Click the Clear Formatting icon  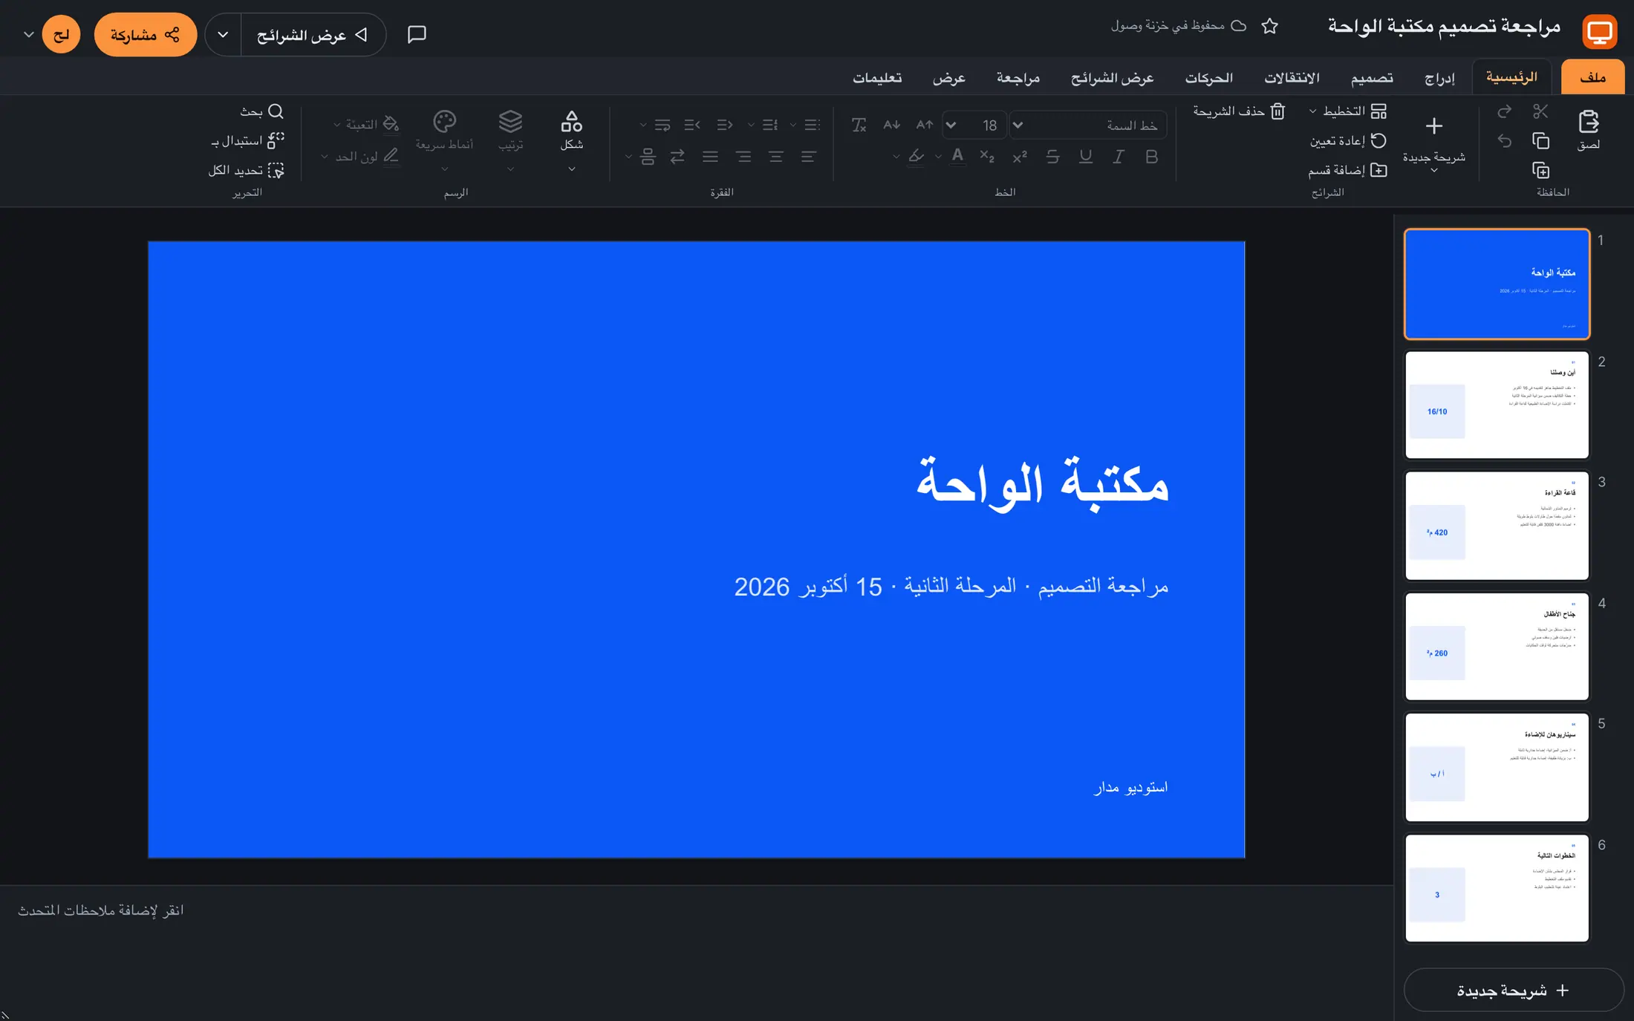(859, 125)
